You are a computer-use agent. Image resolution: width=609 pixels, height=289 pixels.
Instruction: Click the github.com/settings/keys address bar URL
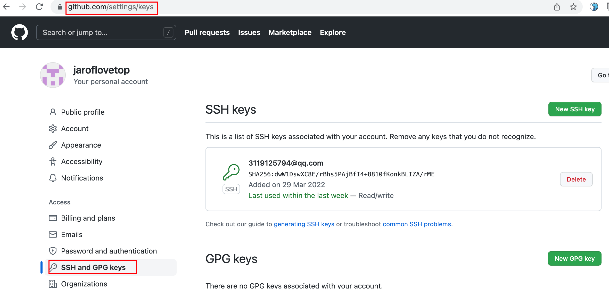[111, 7]
